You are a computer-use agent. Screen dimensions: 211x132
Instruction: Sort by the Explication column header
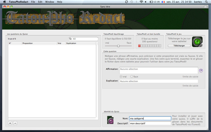(81, 43)
